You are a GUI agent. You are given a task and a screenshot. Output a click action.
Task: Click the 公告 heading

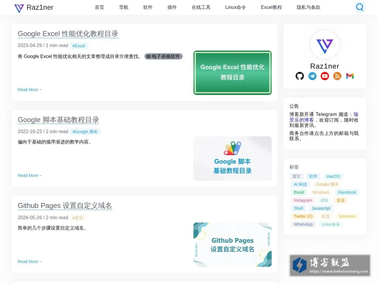point(294,106)
